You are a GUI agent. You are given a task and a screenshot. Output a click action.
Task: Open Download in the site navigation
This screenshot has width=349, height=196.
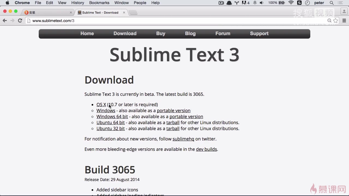[x=125, y=33]
